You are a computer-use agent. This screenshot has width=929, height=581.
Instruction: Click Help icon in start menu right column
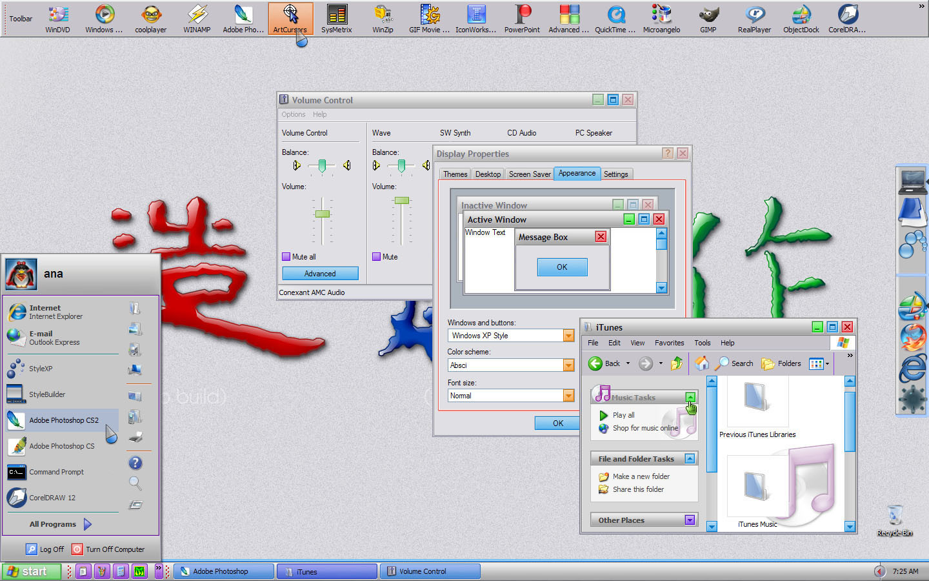pyautogui.click(x=135, y=463)
